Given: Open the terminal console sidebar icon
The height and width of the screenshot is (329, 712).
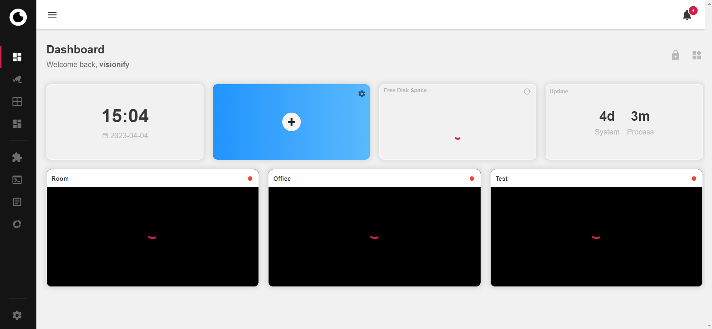Looking at the screenshot, I should [x=17, y=180].
